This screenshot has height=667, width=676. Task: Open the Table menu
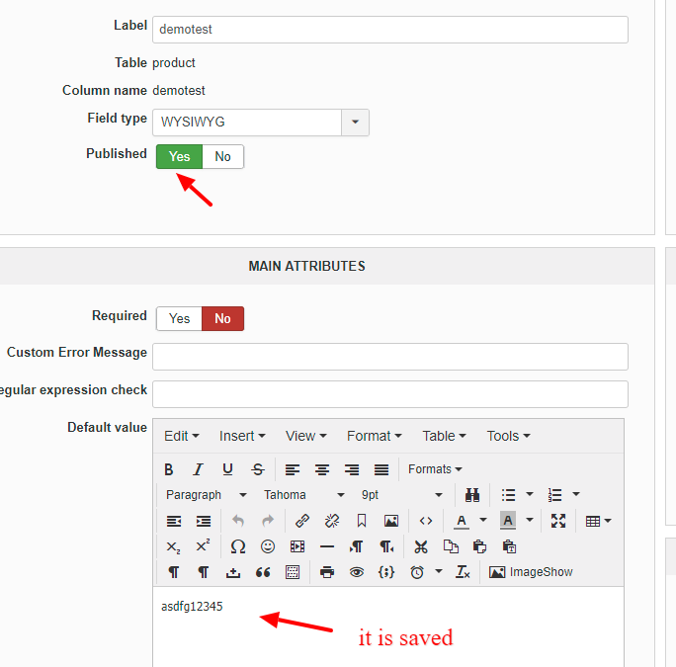tap(444, 436)
